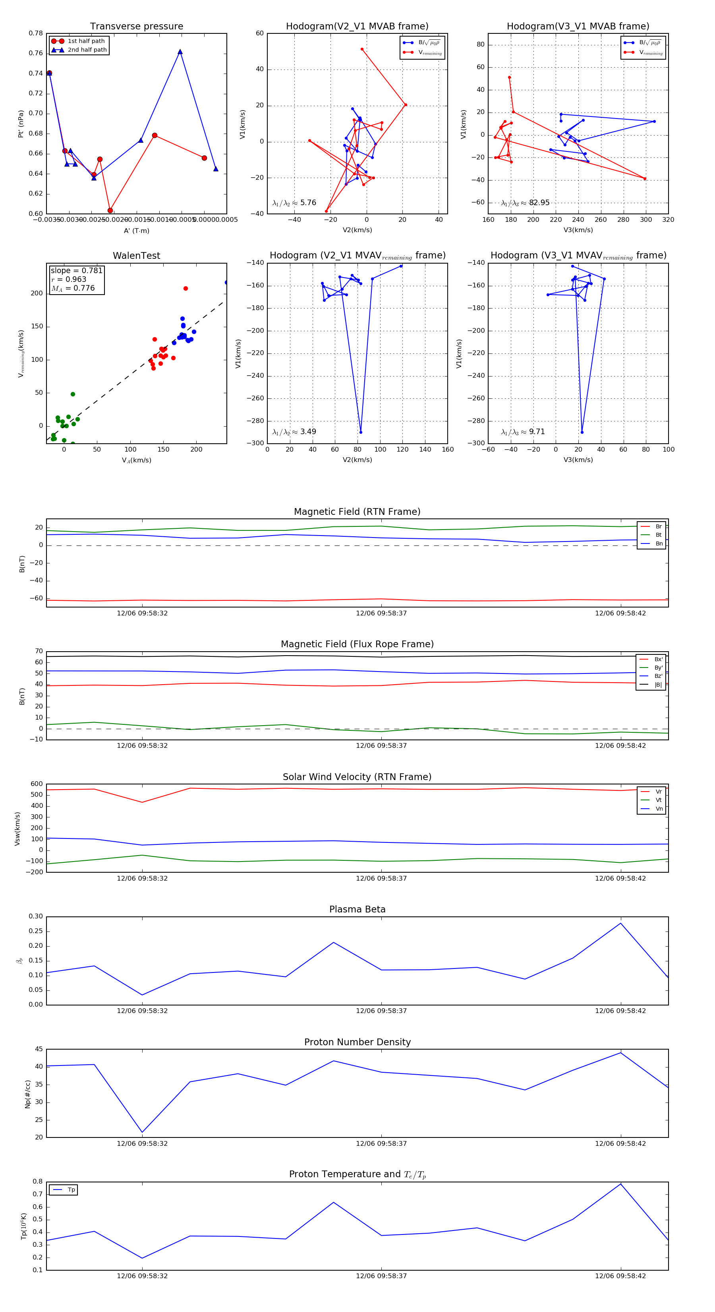Viewport: 715px width, 1312px height.
Task: Click the 'Hodogram (V3_V1 MVAV remaining frame)' title
Action: [578, 256]
